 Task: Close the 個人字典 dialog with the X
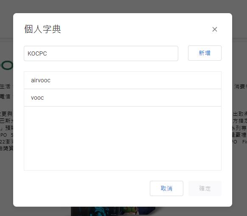pos(215,29)
